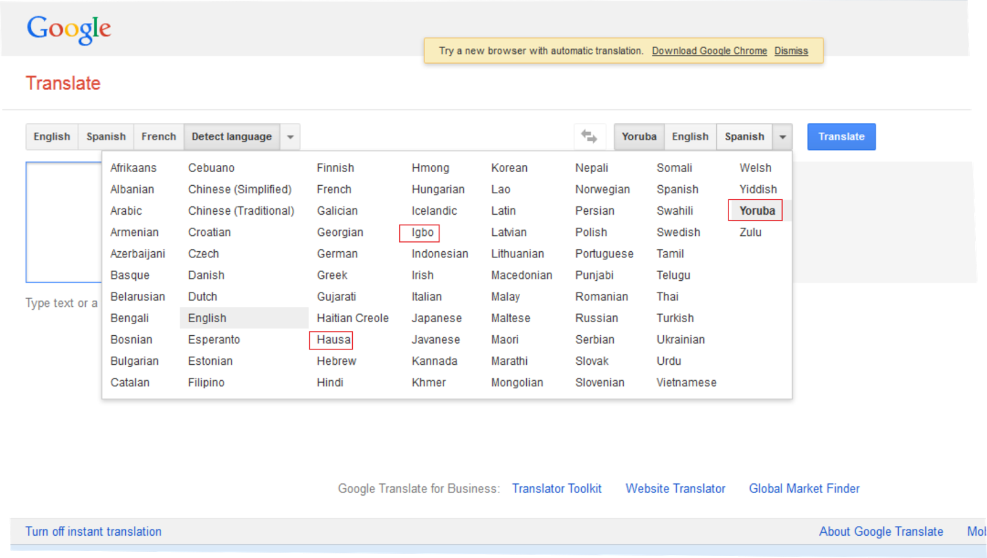Viewport: 987px width, 558px height.
Task: Open target language dropdown arrow
Action: tap(782, 136)
